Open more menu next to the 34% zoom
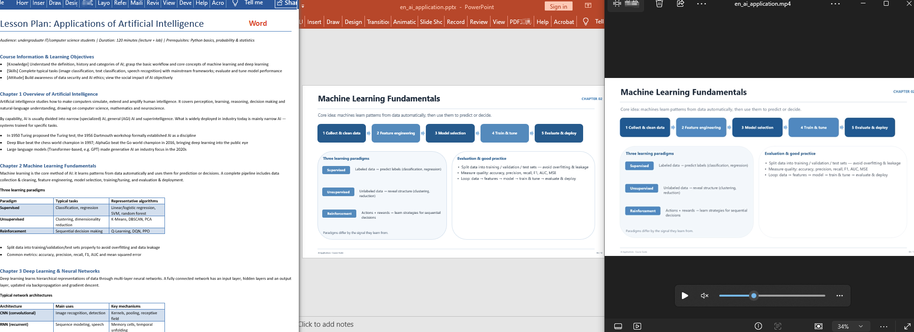 coord(884,326)
